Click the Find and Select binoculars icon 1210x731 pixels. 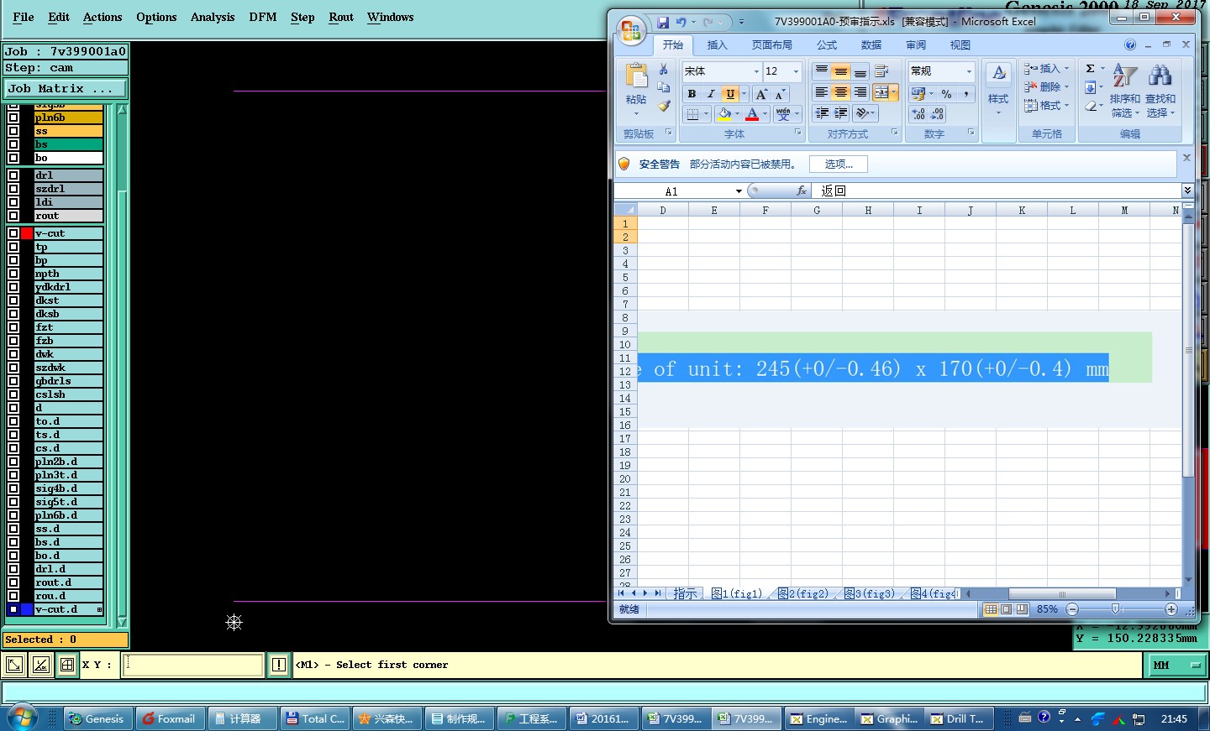(1160, 76)
